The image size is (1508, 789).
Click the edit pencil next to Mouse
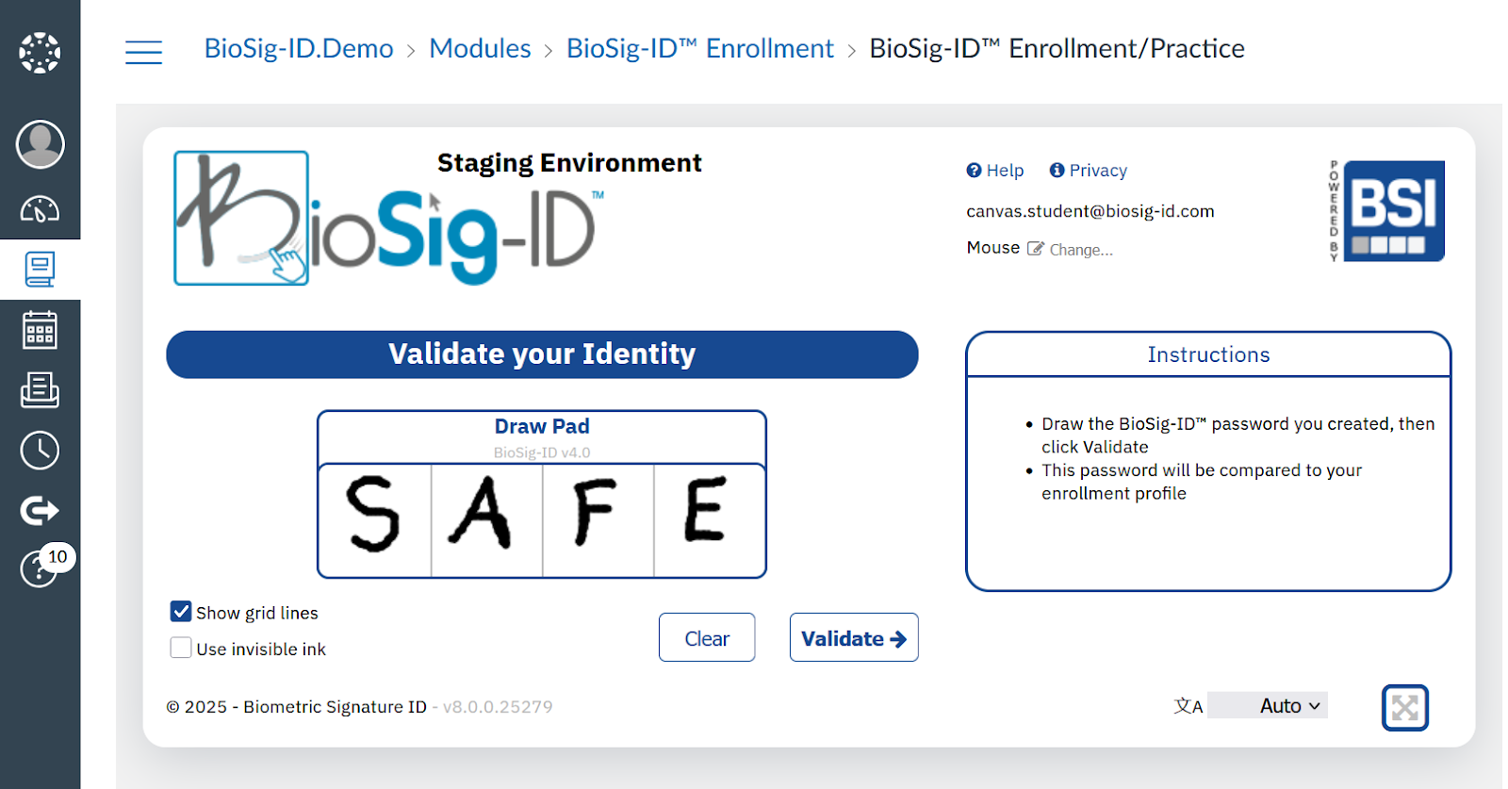coord(1035,248)
